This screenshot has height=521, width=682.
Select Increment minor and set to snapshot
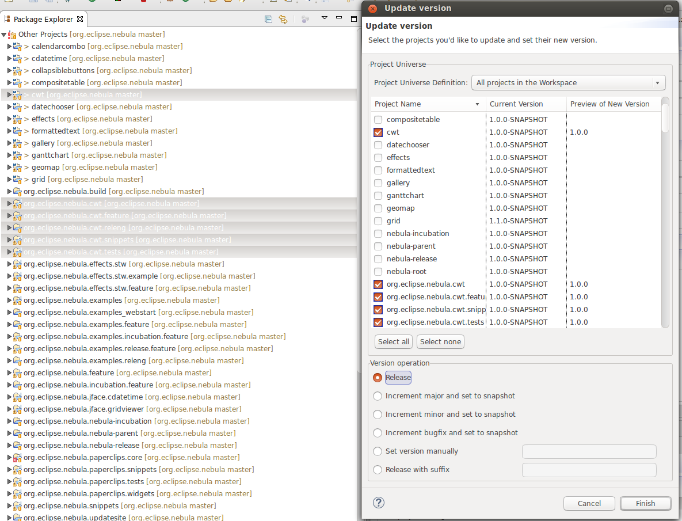coord(378,414)
